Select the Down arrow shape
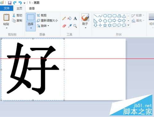 (95, 25)
